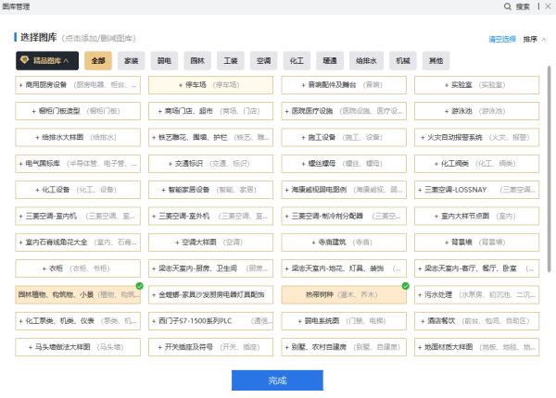Add the 智能家居设备 library
The width and height of the screenshot is (556, 398).
[210, 190]
